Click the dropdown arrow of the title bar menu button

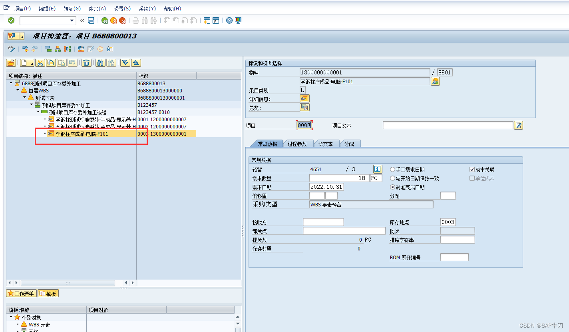[x=22, y=36]
